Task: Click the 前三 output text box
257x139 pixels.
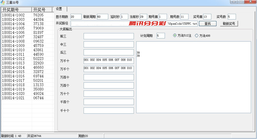Action: 108,36
